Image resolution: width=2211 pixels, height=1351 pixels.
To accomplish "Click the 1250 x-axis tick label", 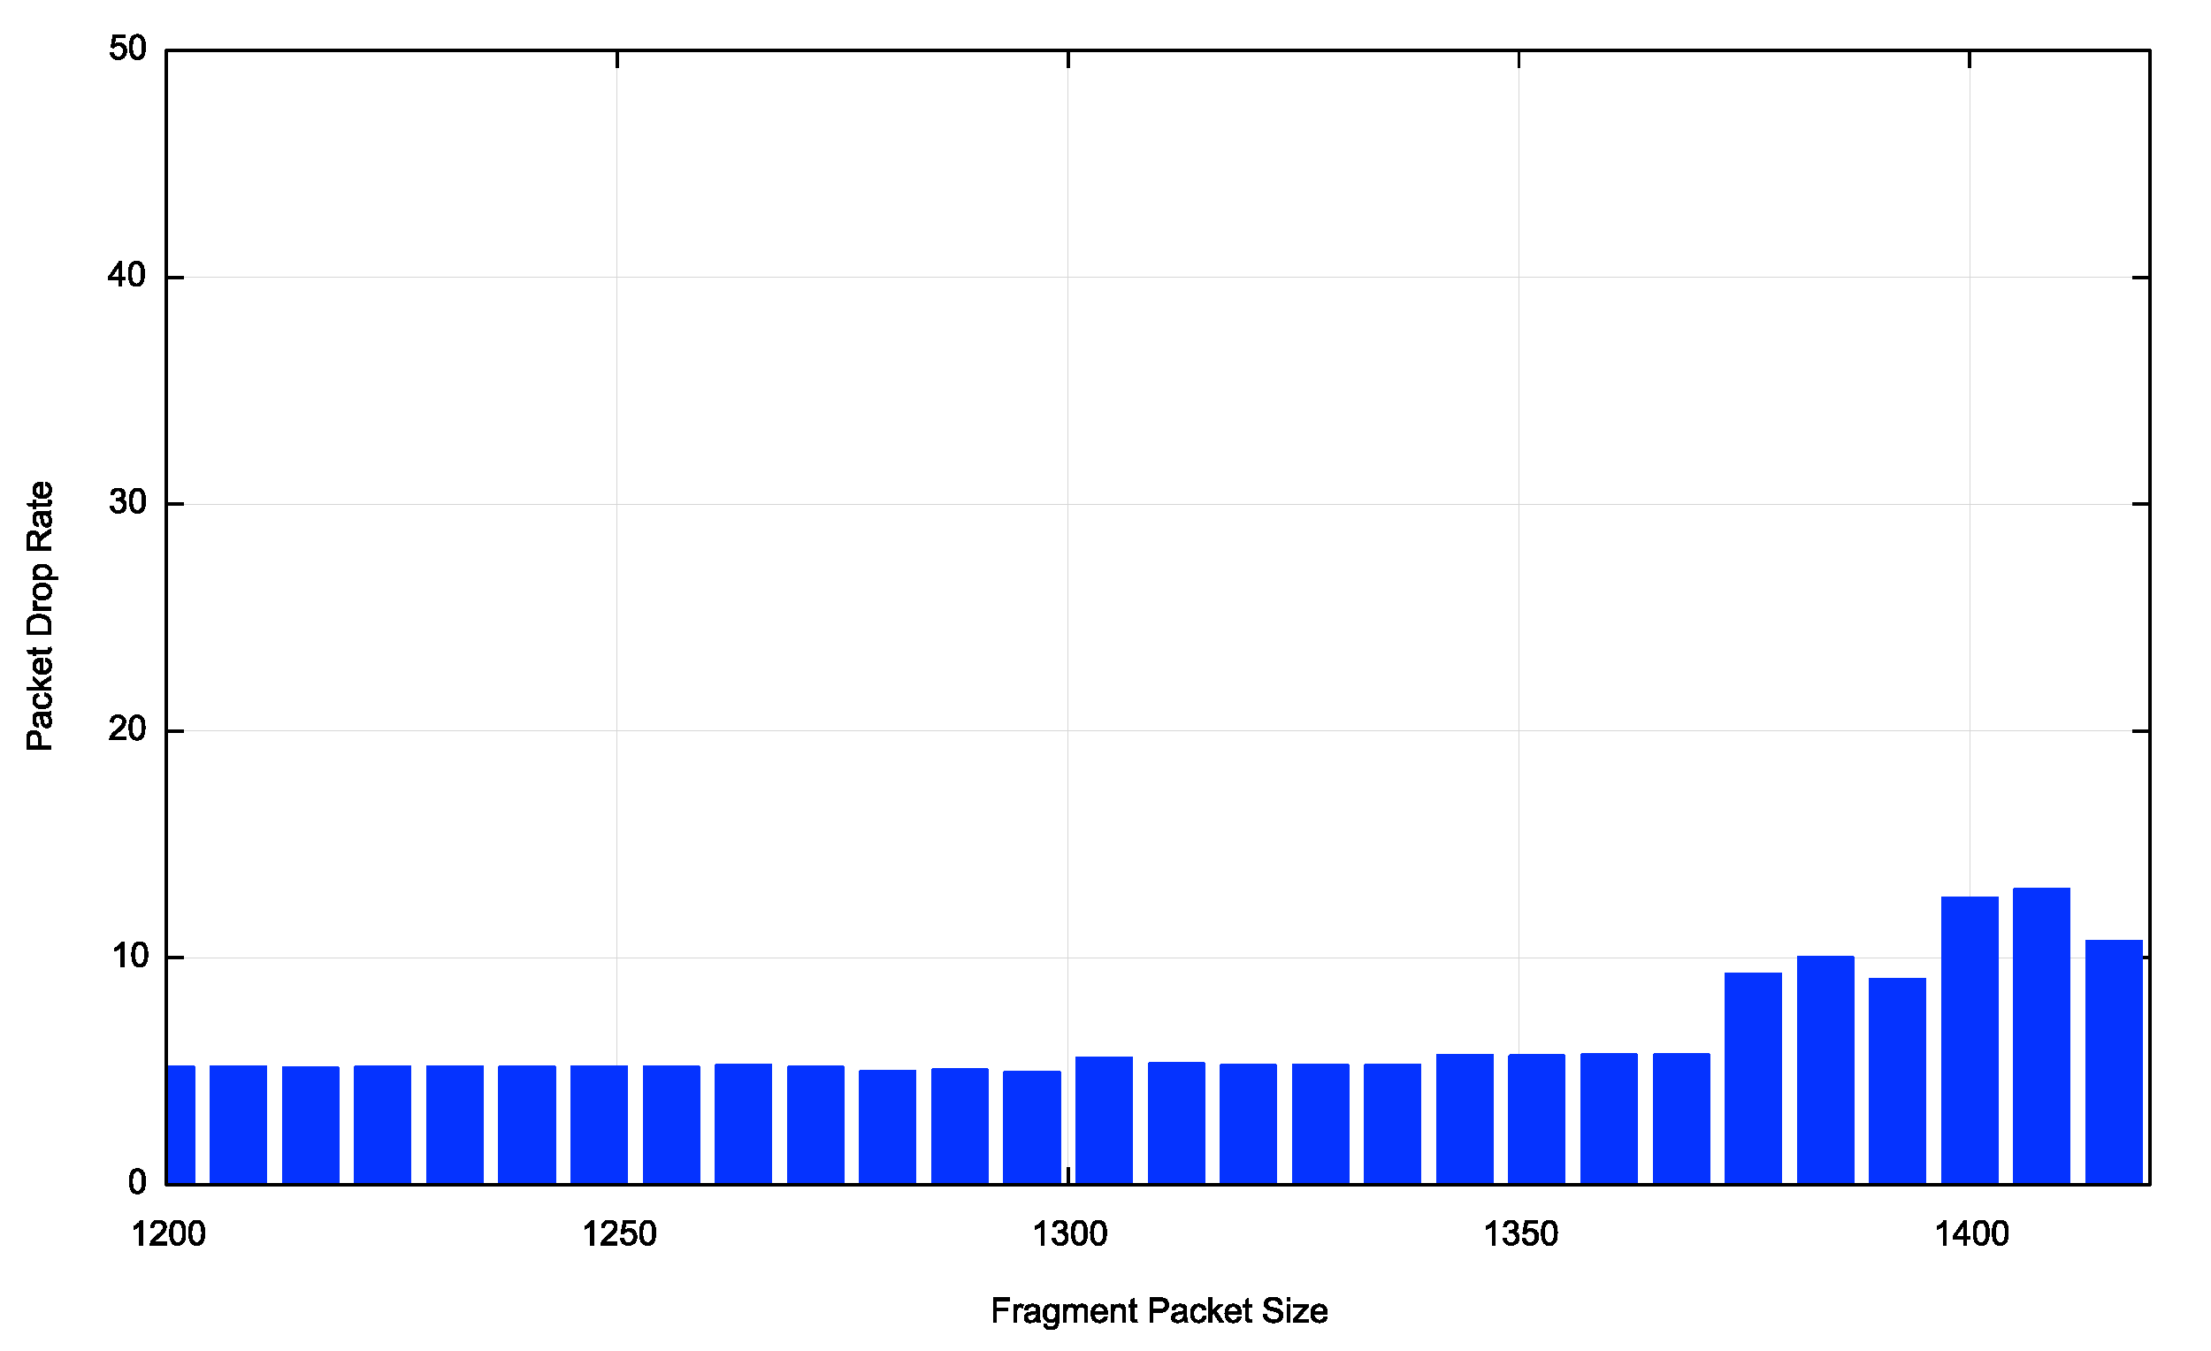I will (619, 1235).
